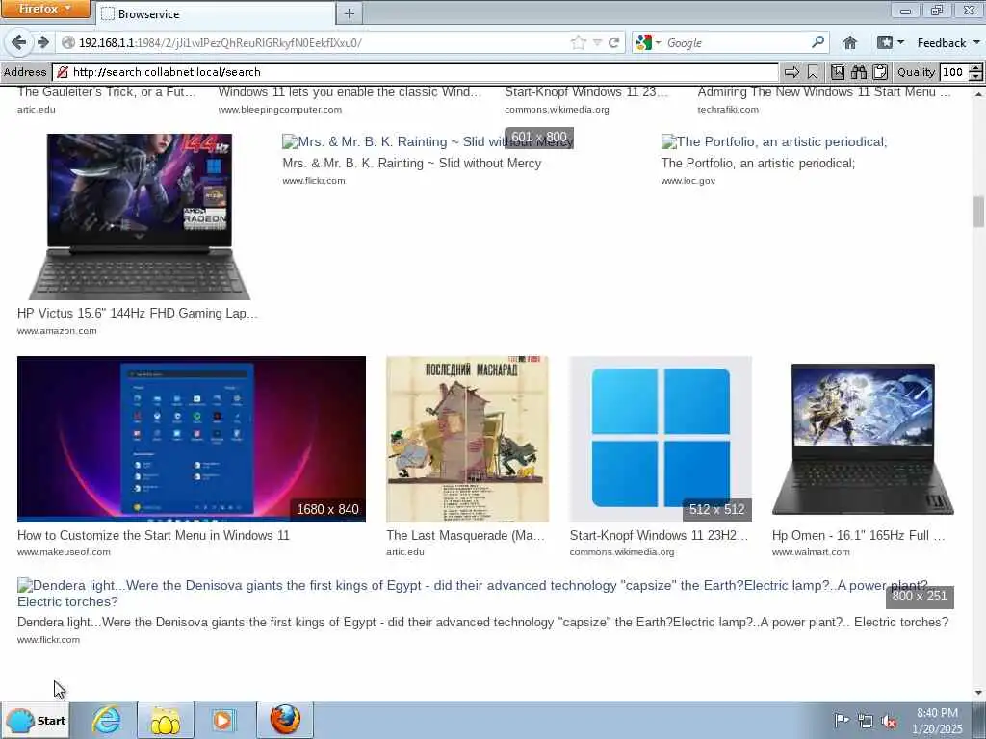The image size is (986, 739).
Task: Open Hp Omen - 16.1" 165Hz link
Action: (x=858, y=535)
